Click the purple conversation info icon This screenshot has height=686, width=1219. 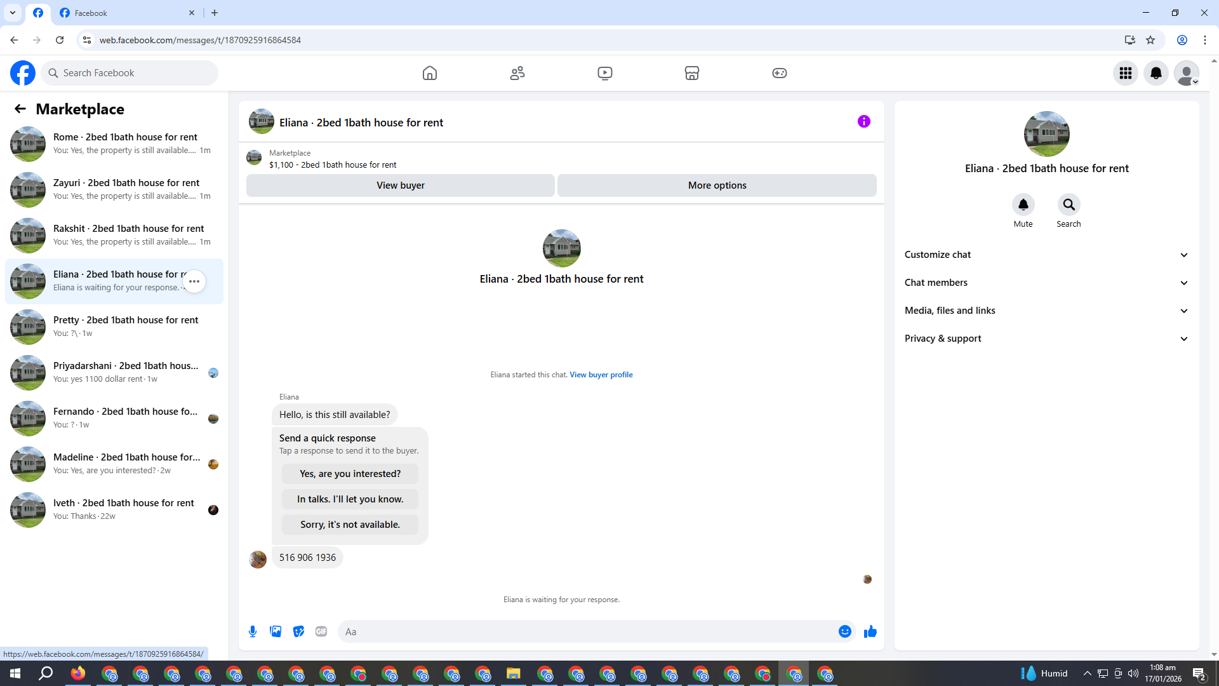pos(863,121)
